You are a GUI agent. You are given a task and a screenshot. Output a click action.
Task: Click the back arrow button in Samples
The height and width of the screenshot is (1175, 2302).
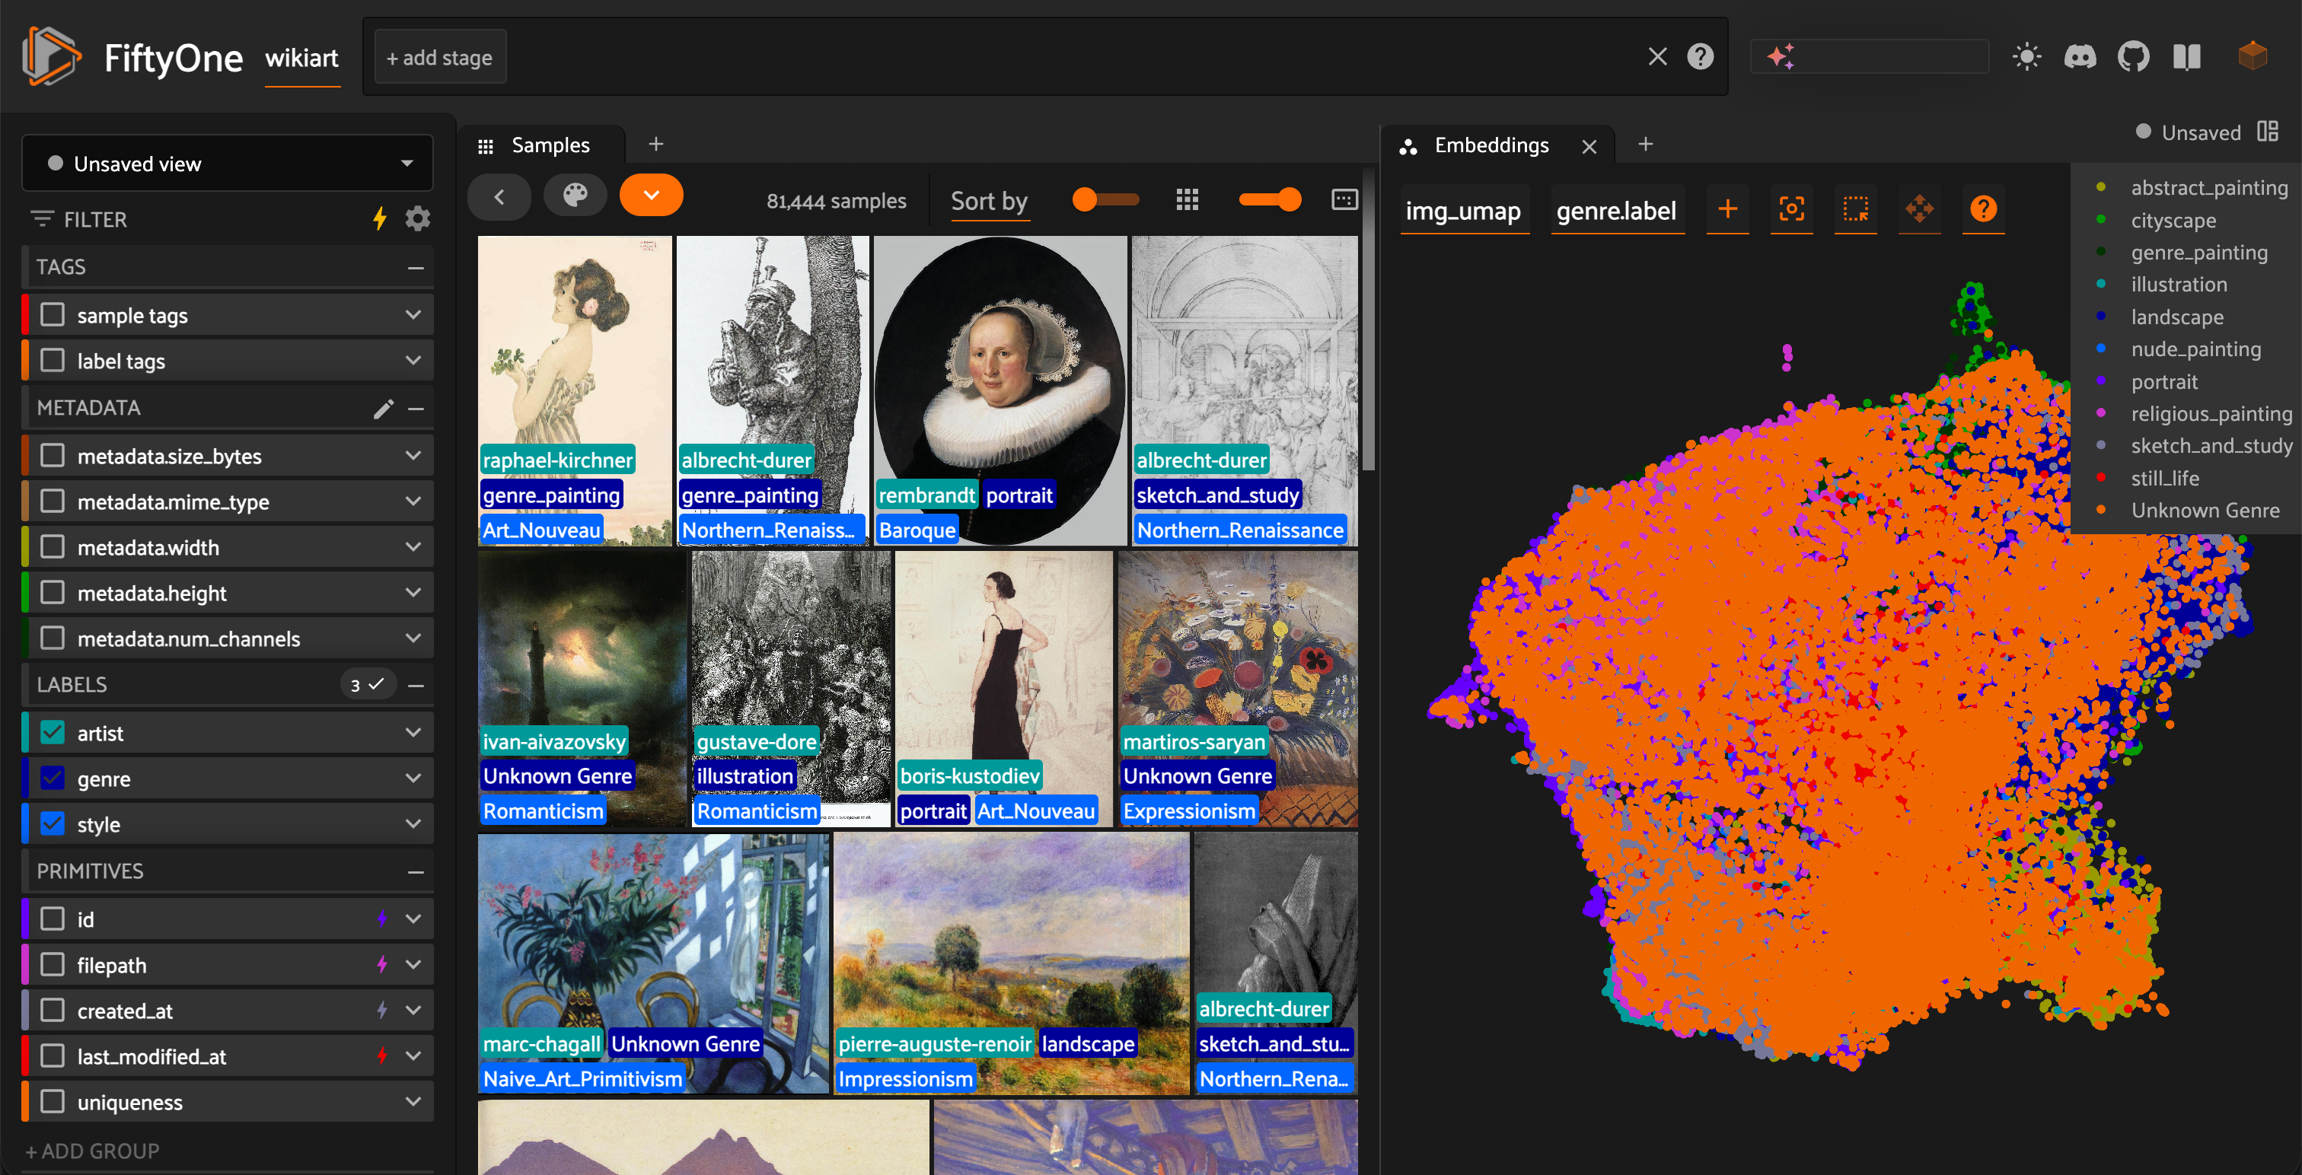499,196
